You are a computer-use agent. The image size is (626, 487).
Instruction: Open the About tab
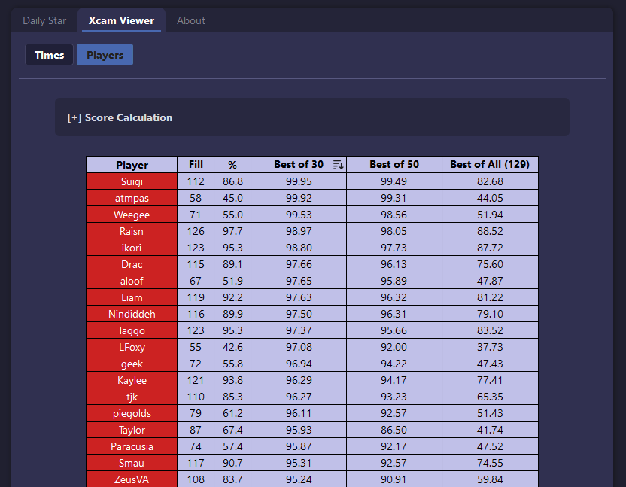[191, 20]
